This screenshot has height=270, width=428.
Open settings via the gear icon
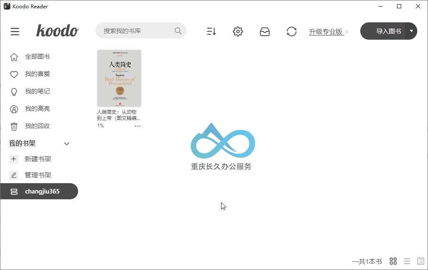pos(238,31)
